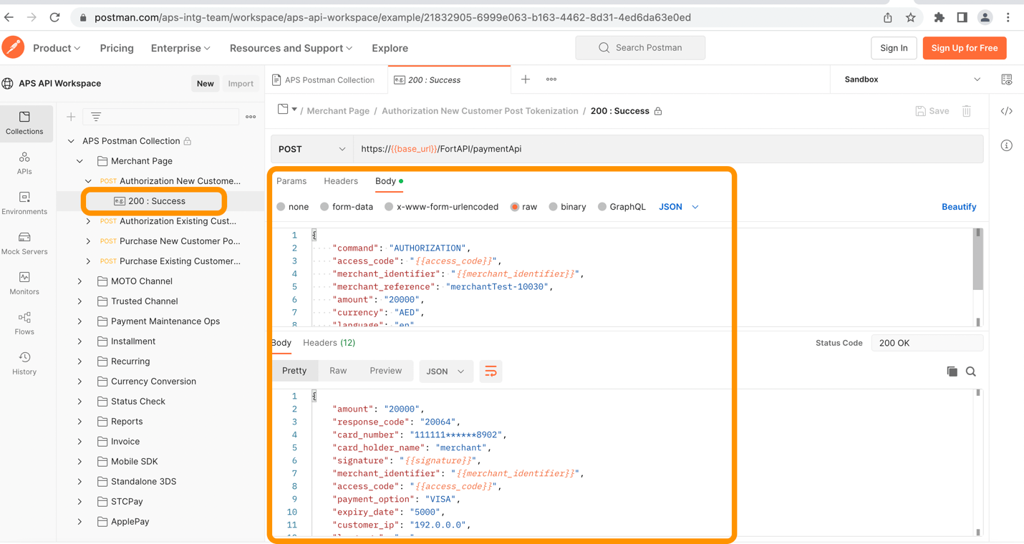This screenshot has width=1024, height=544.
Task: Click the Search Postman field
Action: point(640,48)
